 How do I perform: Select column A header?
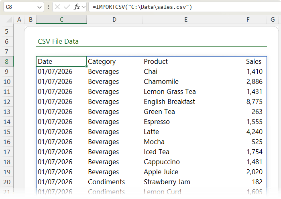[19, 20]
